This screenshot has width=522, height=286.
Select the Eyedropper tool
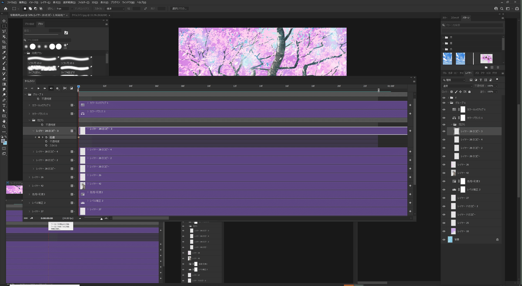coord(4,53)
